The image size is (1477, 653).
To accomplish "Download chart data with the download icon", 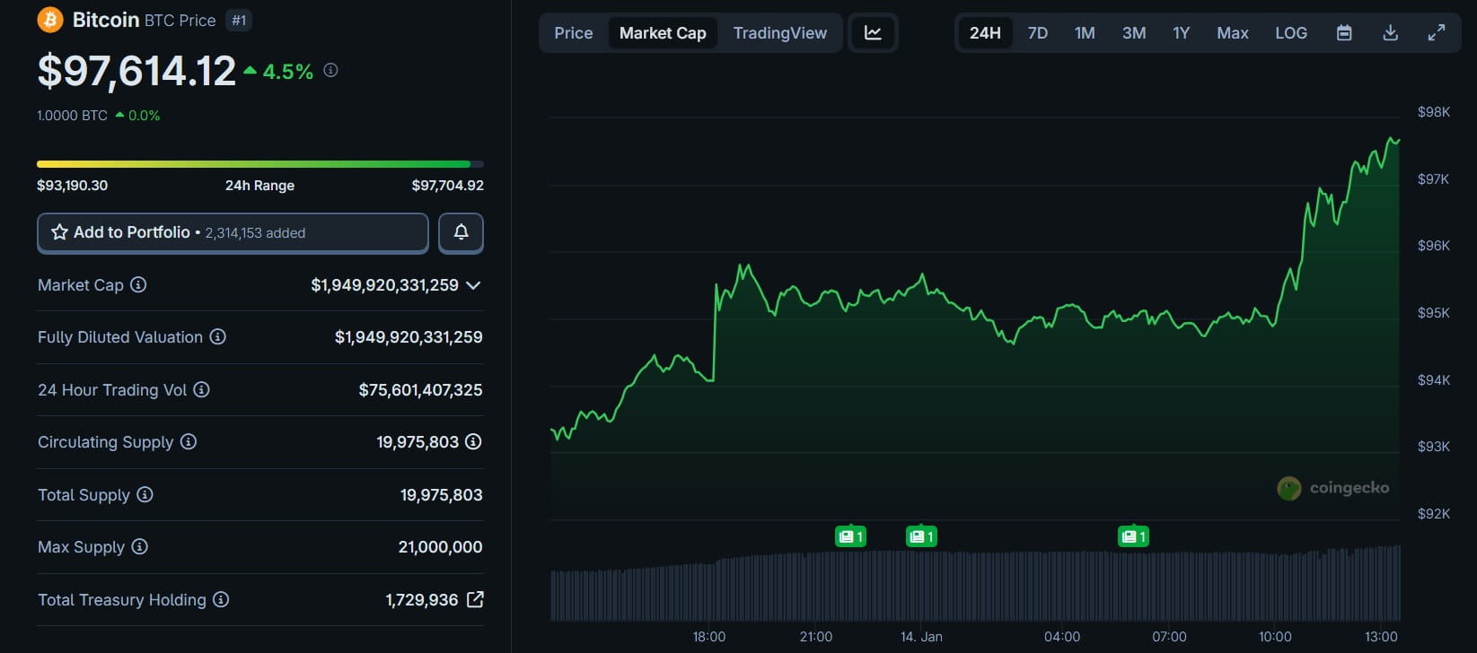I will coord(1390,33).
